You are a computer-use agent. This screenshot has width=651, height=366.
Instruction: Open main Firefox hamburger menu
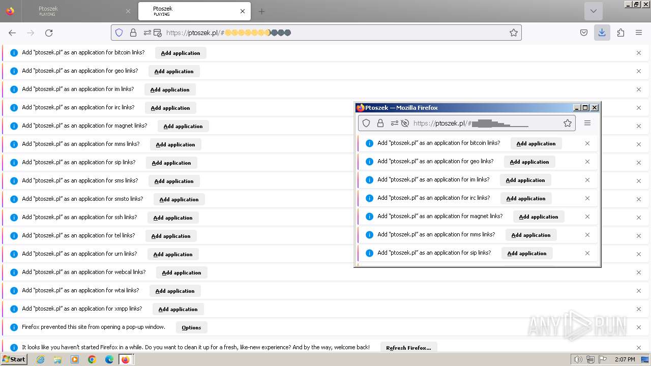[639, 33]
